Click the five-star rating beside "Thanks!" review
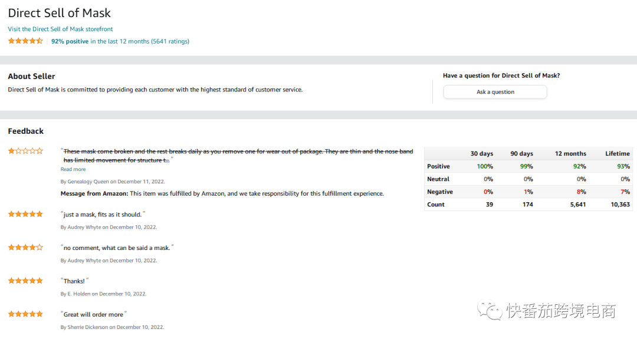 [x=25, y=281]
